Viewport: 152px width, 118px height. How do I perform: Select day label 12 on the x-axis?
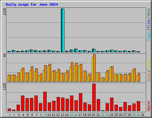(x=58, y=115)
